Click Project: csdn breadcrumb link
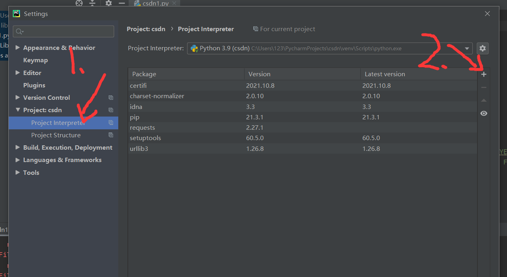This screenshot has height=277, width=507. click(x=146, y=29)
